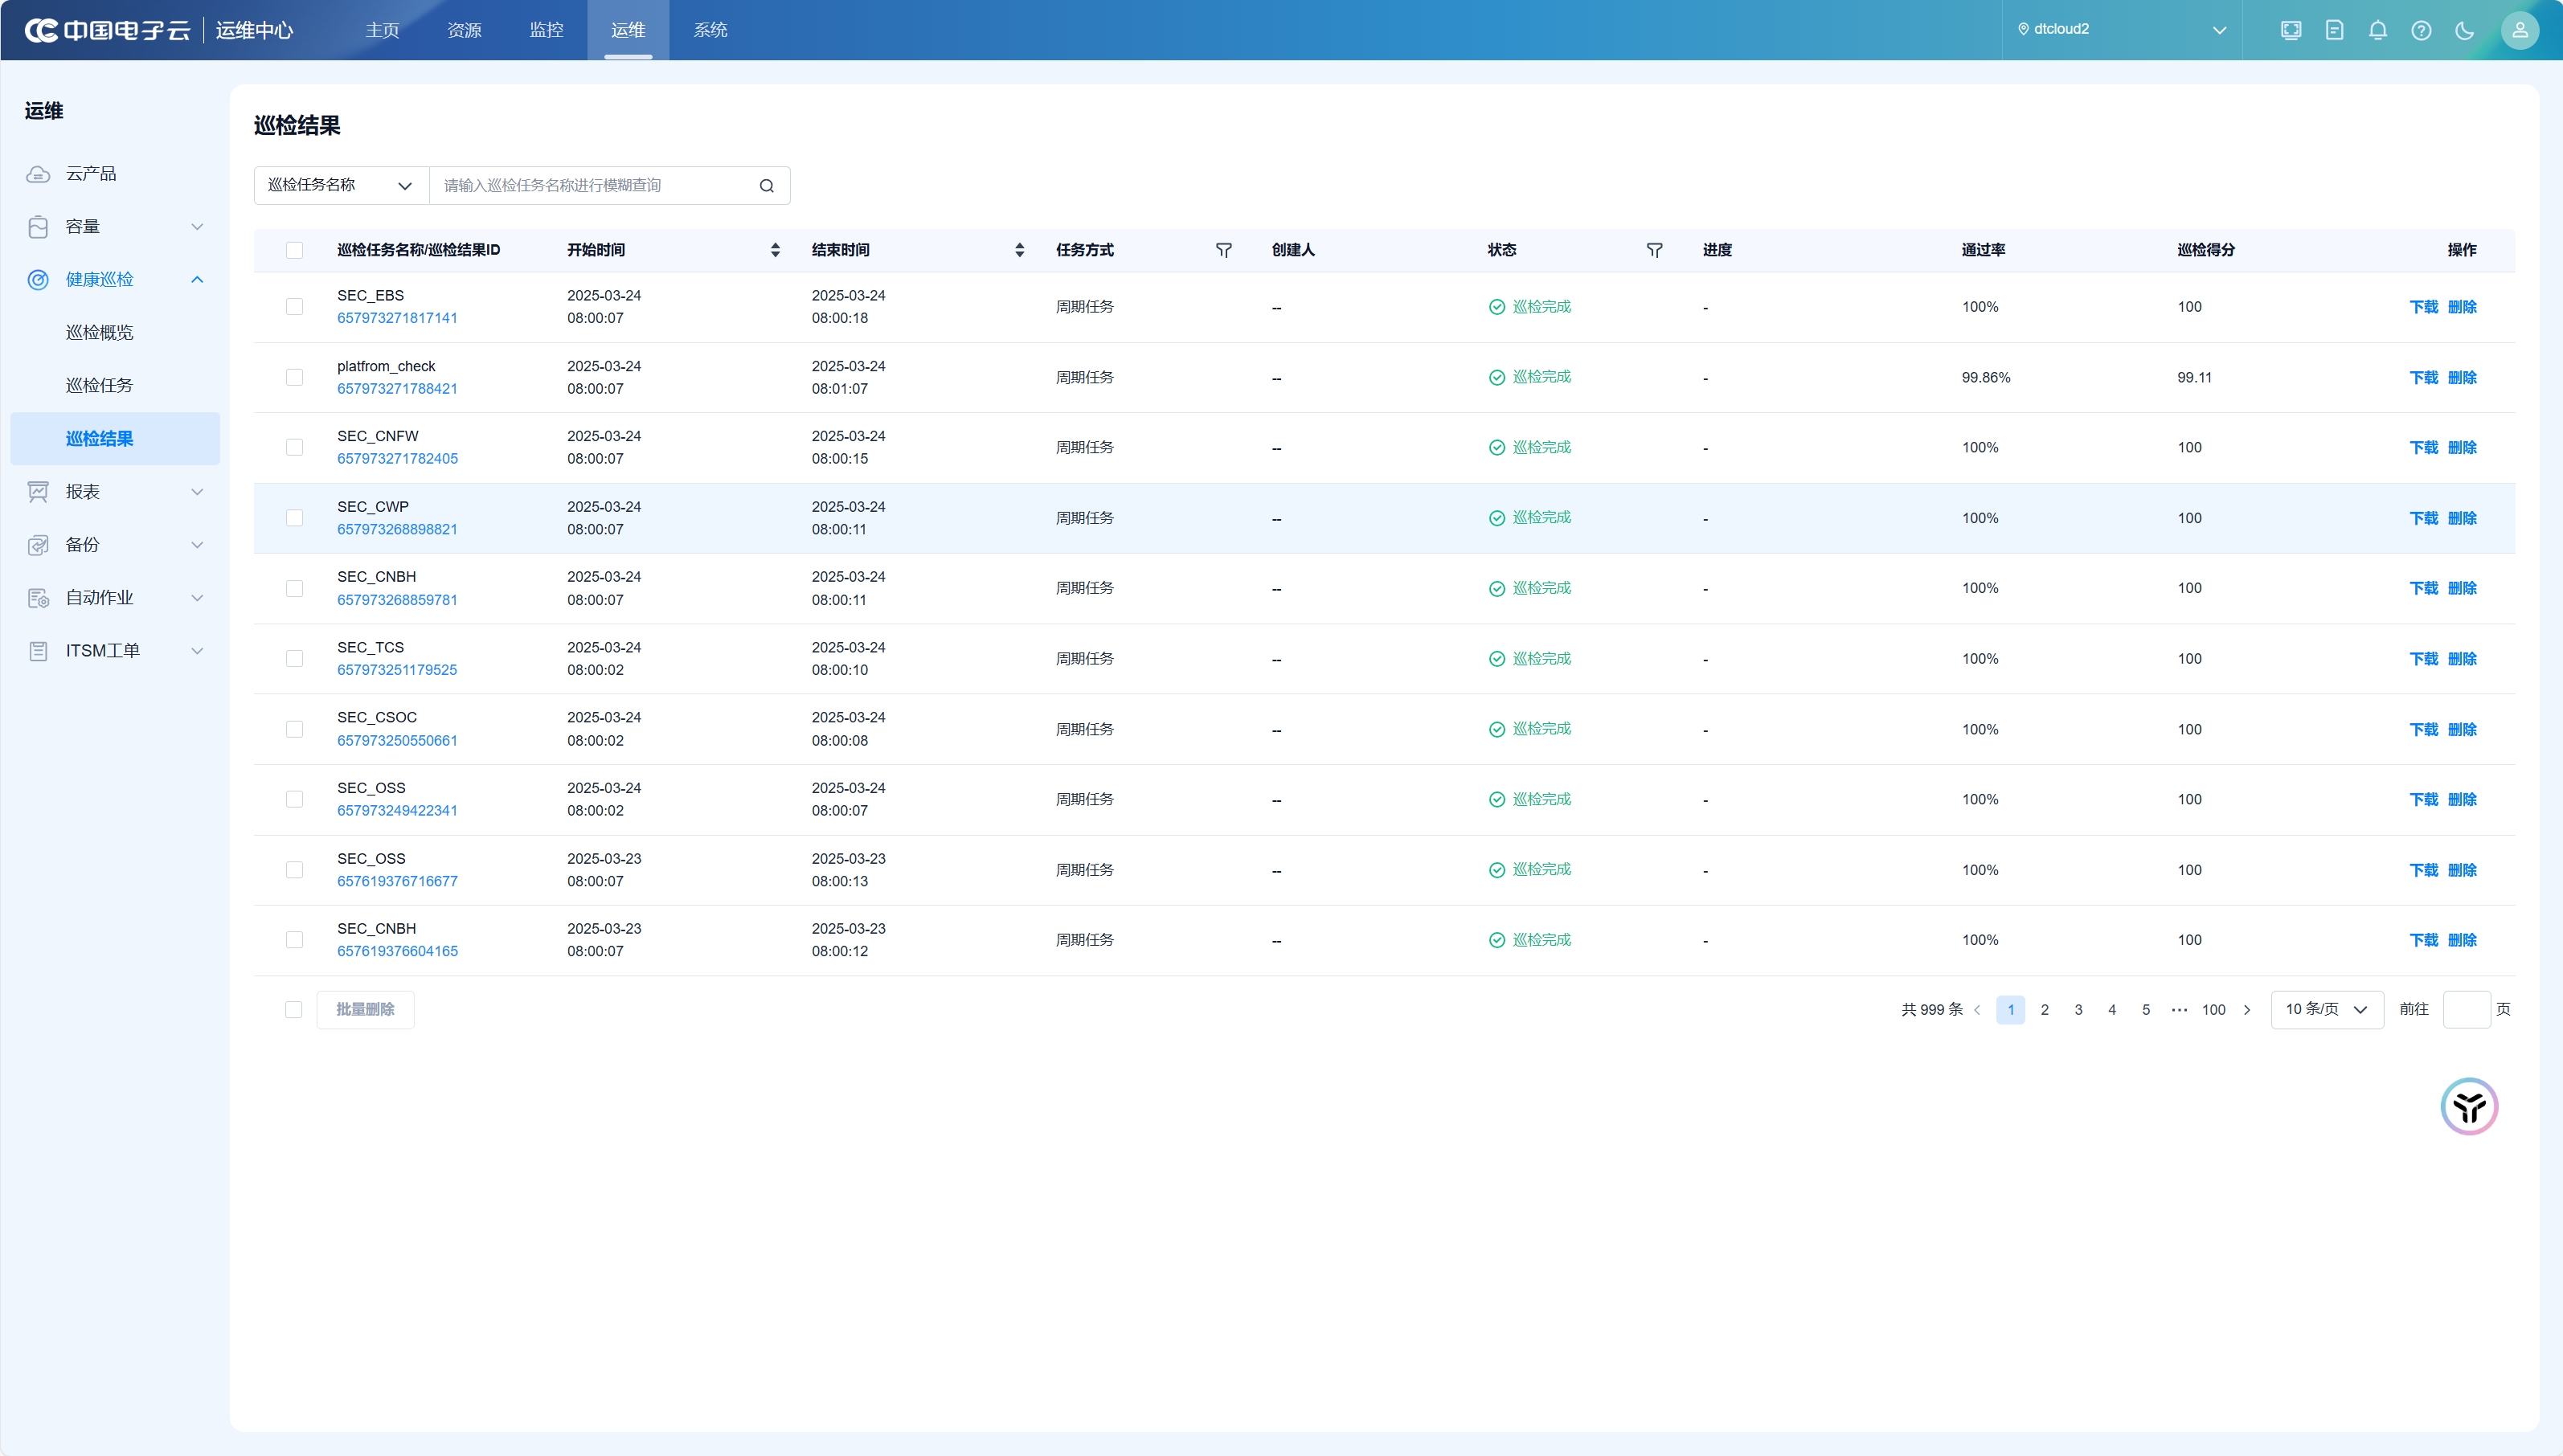Click the 备份 sidebar icon

tap(38, 545)
